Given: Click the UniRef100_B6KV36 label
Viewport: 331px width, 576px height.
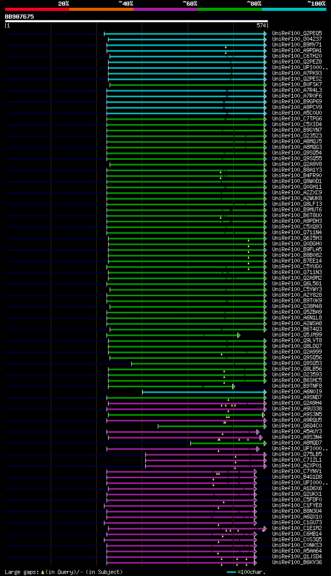Looking at the screenshot, I should [297, 563].
